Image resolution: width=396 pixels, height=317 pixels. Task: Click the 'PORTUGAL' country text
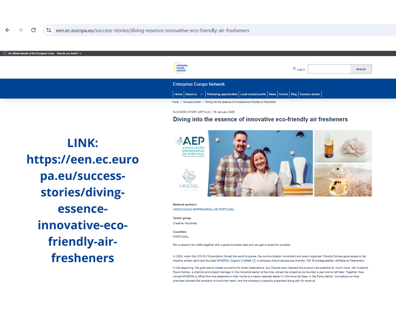click(181, 237)
